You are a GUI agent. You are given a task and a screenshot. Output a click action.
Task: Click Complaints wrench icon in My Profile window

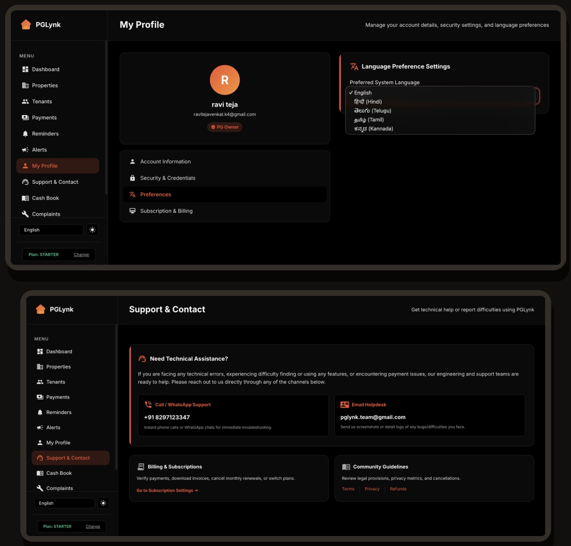tap(25, 214)
